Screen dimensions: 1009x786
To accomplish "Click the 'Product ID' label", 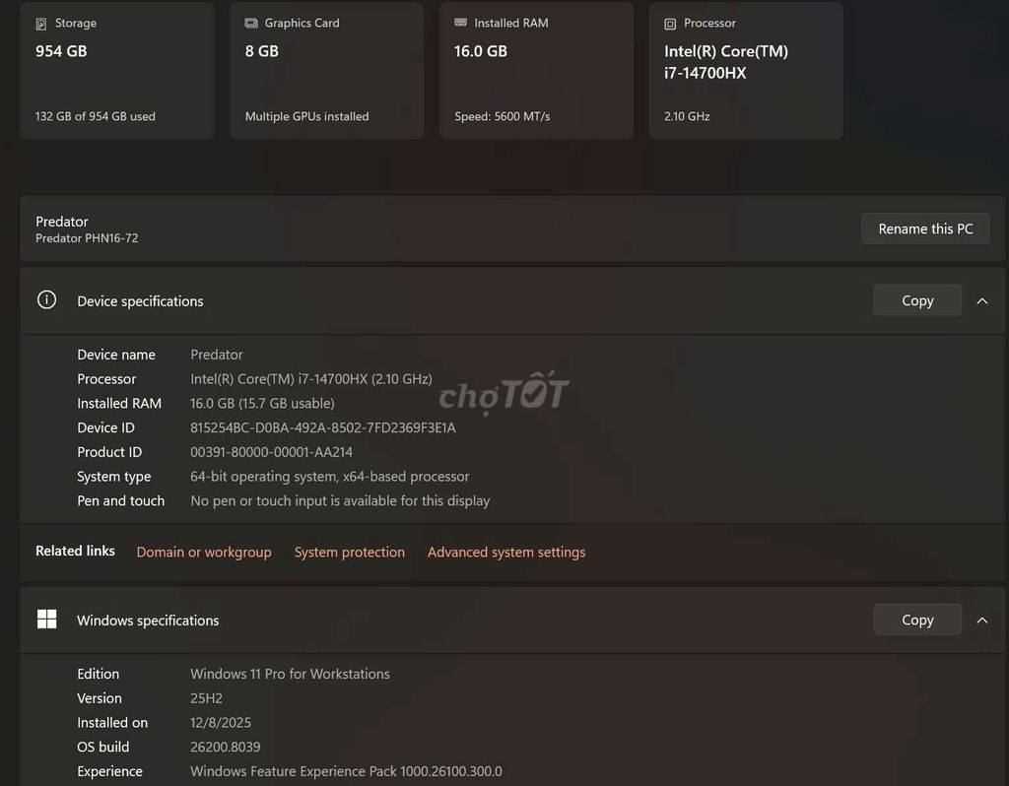I will pyautogui.click(x=109, y=452).
